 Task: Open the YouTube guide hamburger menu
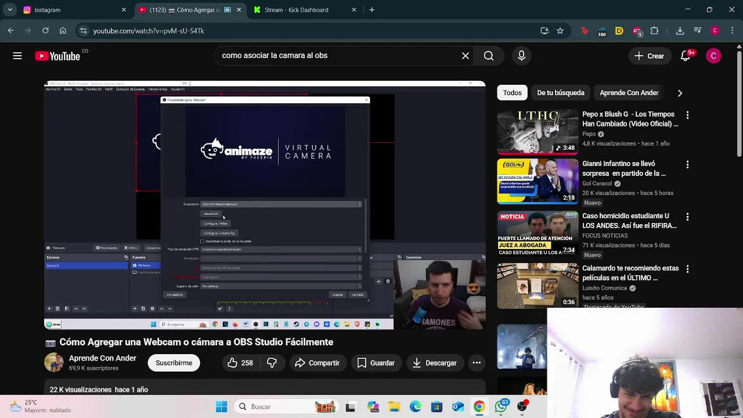[x=17, y=56]
